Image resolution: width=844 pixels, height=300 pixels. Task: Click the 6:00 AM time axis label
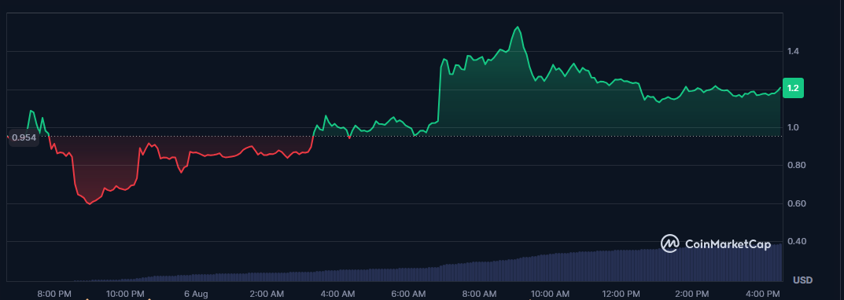click(x=408, y=294)
